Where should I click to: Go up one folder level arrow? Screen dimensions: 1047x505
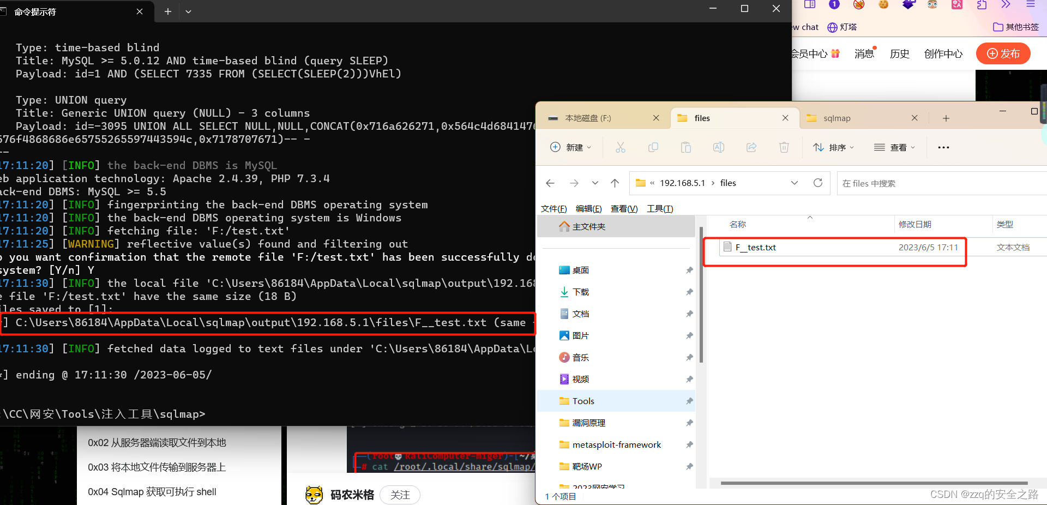(x=615, y=183)
